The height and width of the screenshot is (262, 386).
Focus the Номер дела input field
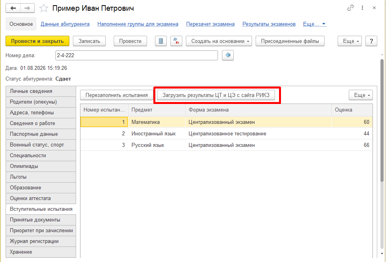[x=137, y=55]
